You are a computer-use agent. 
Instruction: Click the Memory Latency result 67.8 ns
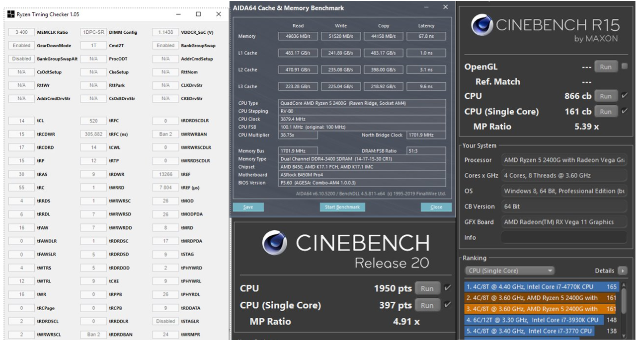click(426, 36)
